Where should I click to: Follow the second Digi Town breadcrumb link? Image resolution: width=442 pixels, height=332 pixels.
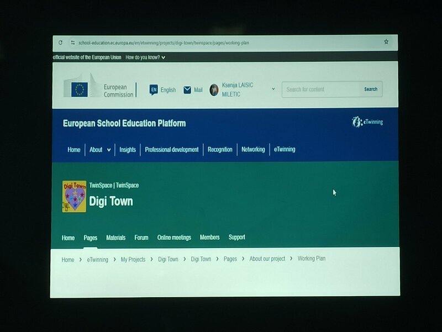coord(201,259)
